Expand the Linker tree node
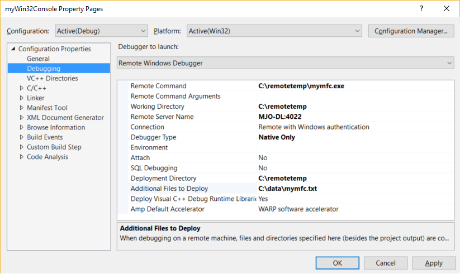 22,98
